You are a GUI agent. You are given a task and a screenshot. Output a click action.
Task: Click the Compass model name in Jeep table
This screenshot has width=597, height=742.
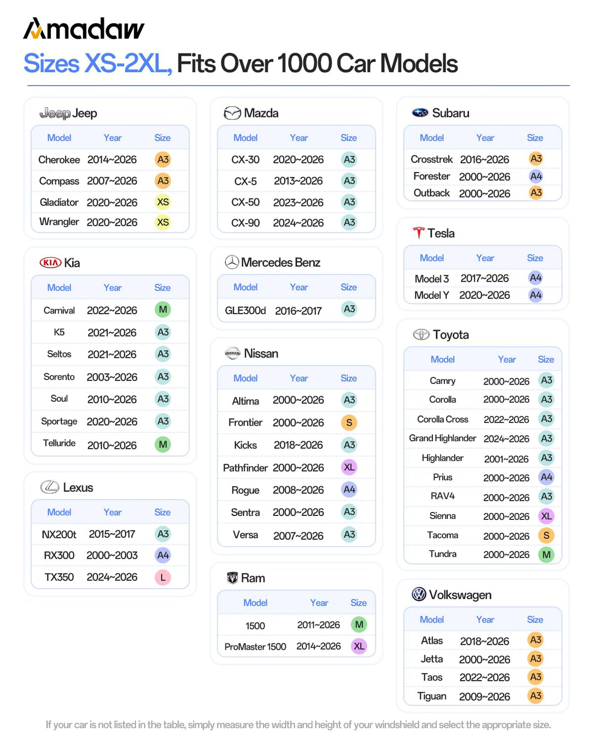click(59, 181)
